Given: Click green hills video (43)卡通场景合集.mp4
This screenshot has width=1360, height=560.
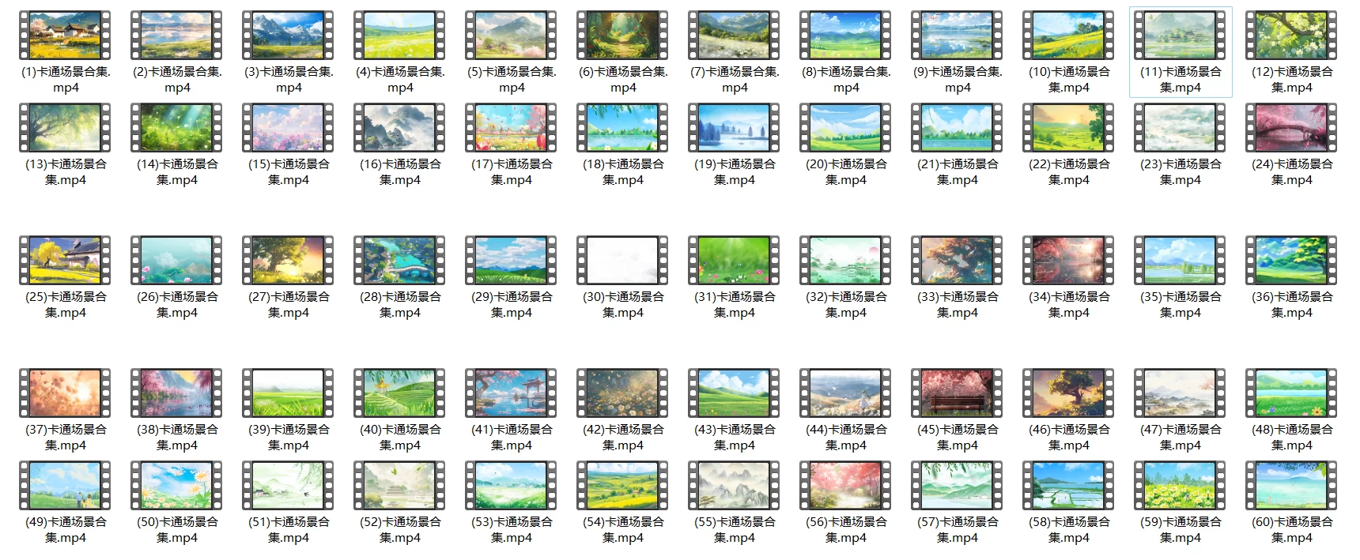Looking at the screenshot, I should tap(735, 393).
